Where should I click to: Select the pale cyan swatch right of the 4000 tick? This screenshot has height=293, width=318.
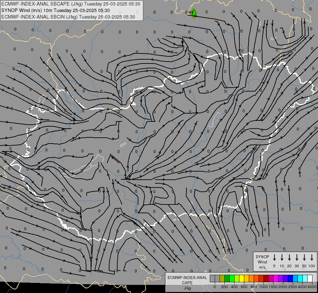click(305, 278)
